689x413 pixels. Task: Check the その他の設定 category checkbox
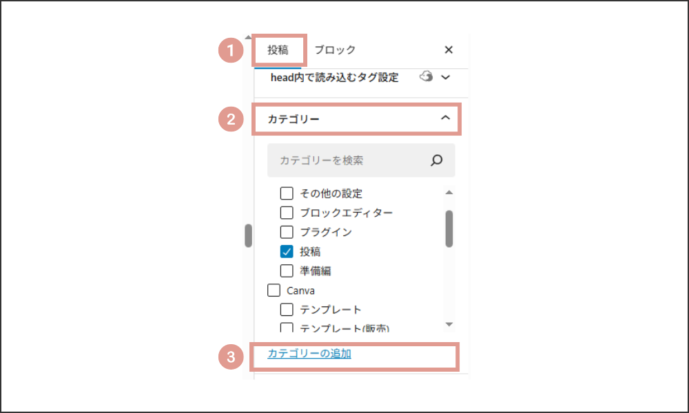[287, 193]
